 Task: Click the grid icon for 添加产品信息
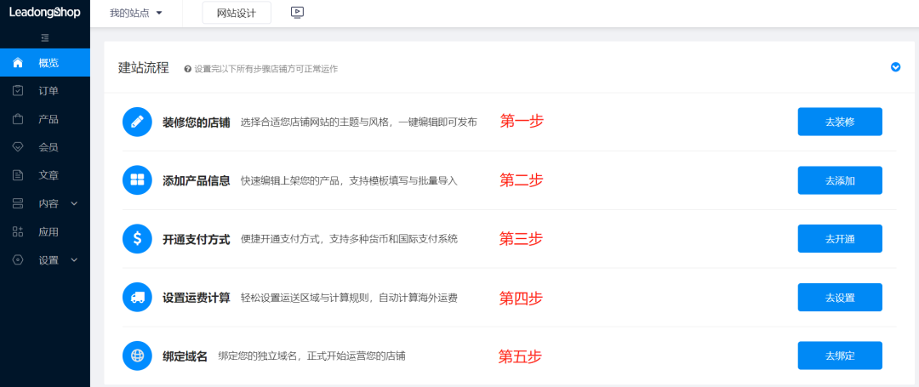(136, 180)
